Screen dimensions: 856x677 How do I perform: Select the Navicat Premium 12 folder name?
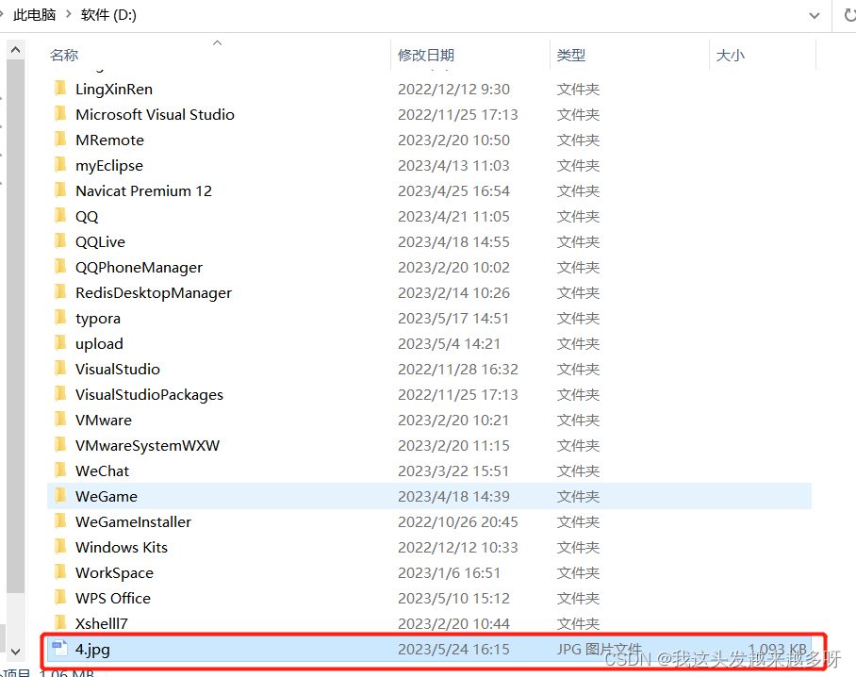click(x=143, y=191)
